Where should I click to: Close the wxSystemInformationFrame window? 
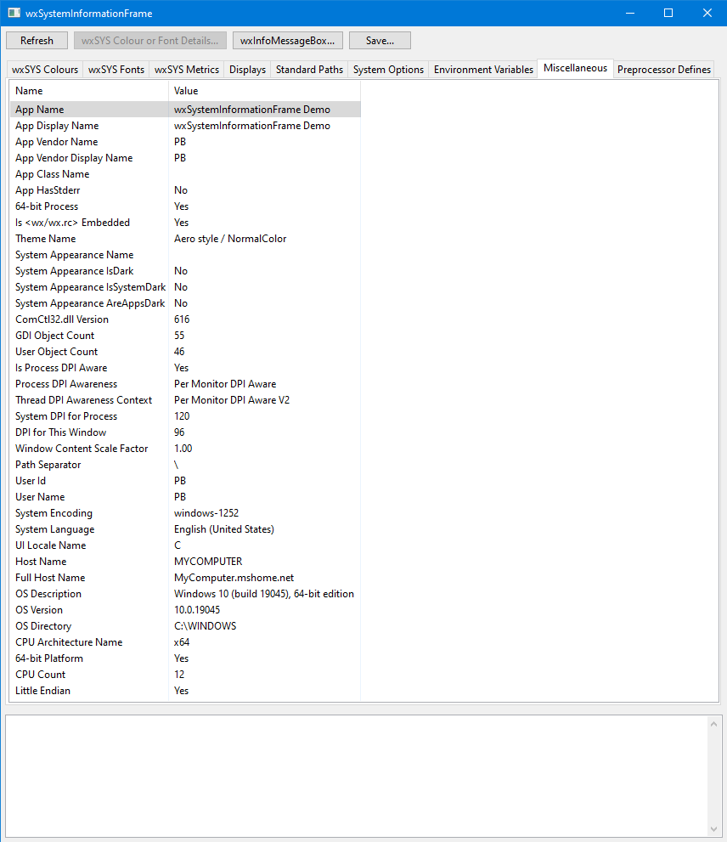coord(707,13)
